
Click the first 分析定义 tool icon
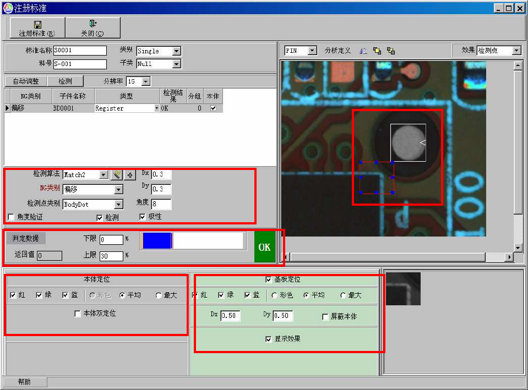(363, 51)
